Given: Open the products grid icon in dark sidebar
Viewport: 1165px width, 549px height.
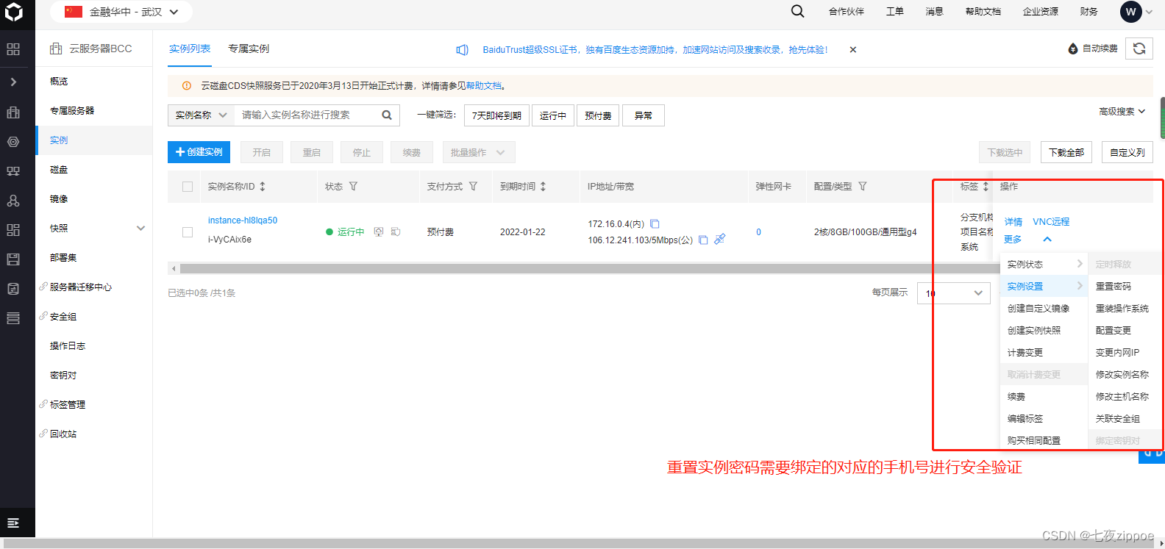Looking at the screenshot, I should click(x=13, y=49).
